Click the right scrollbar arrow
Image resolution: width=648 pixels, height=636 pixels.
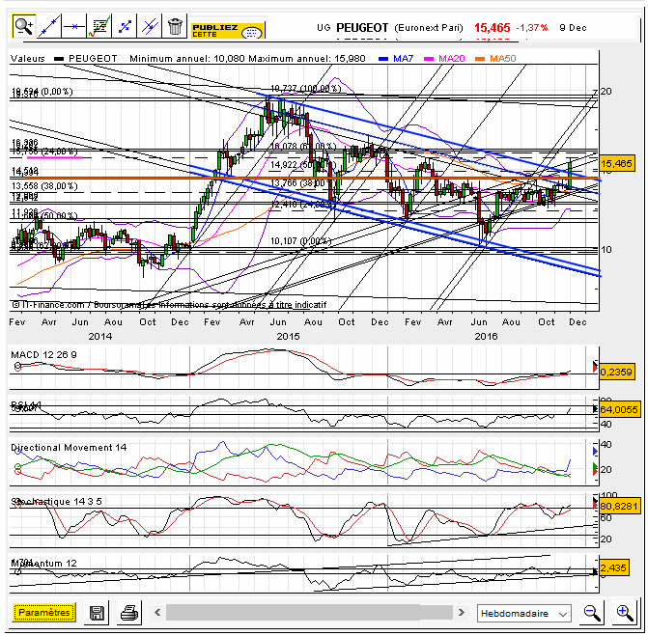click(462, 613)
